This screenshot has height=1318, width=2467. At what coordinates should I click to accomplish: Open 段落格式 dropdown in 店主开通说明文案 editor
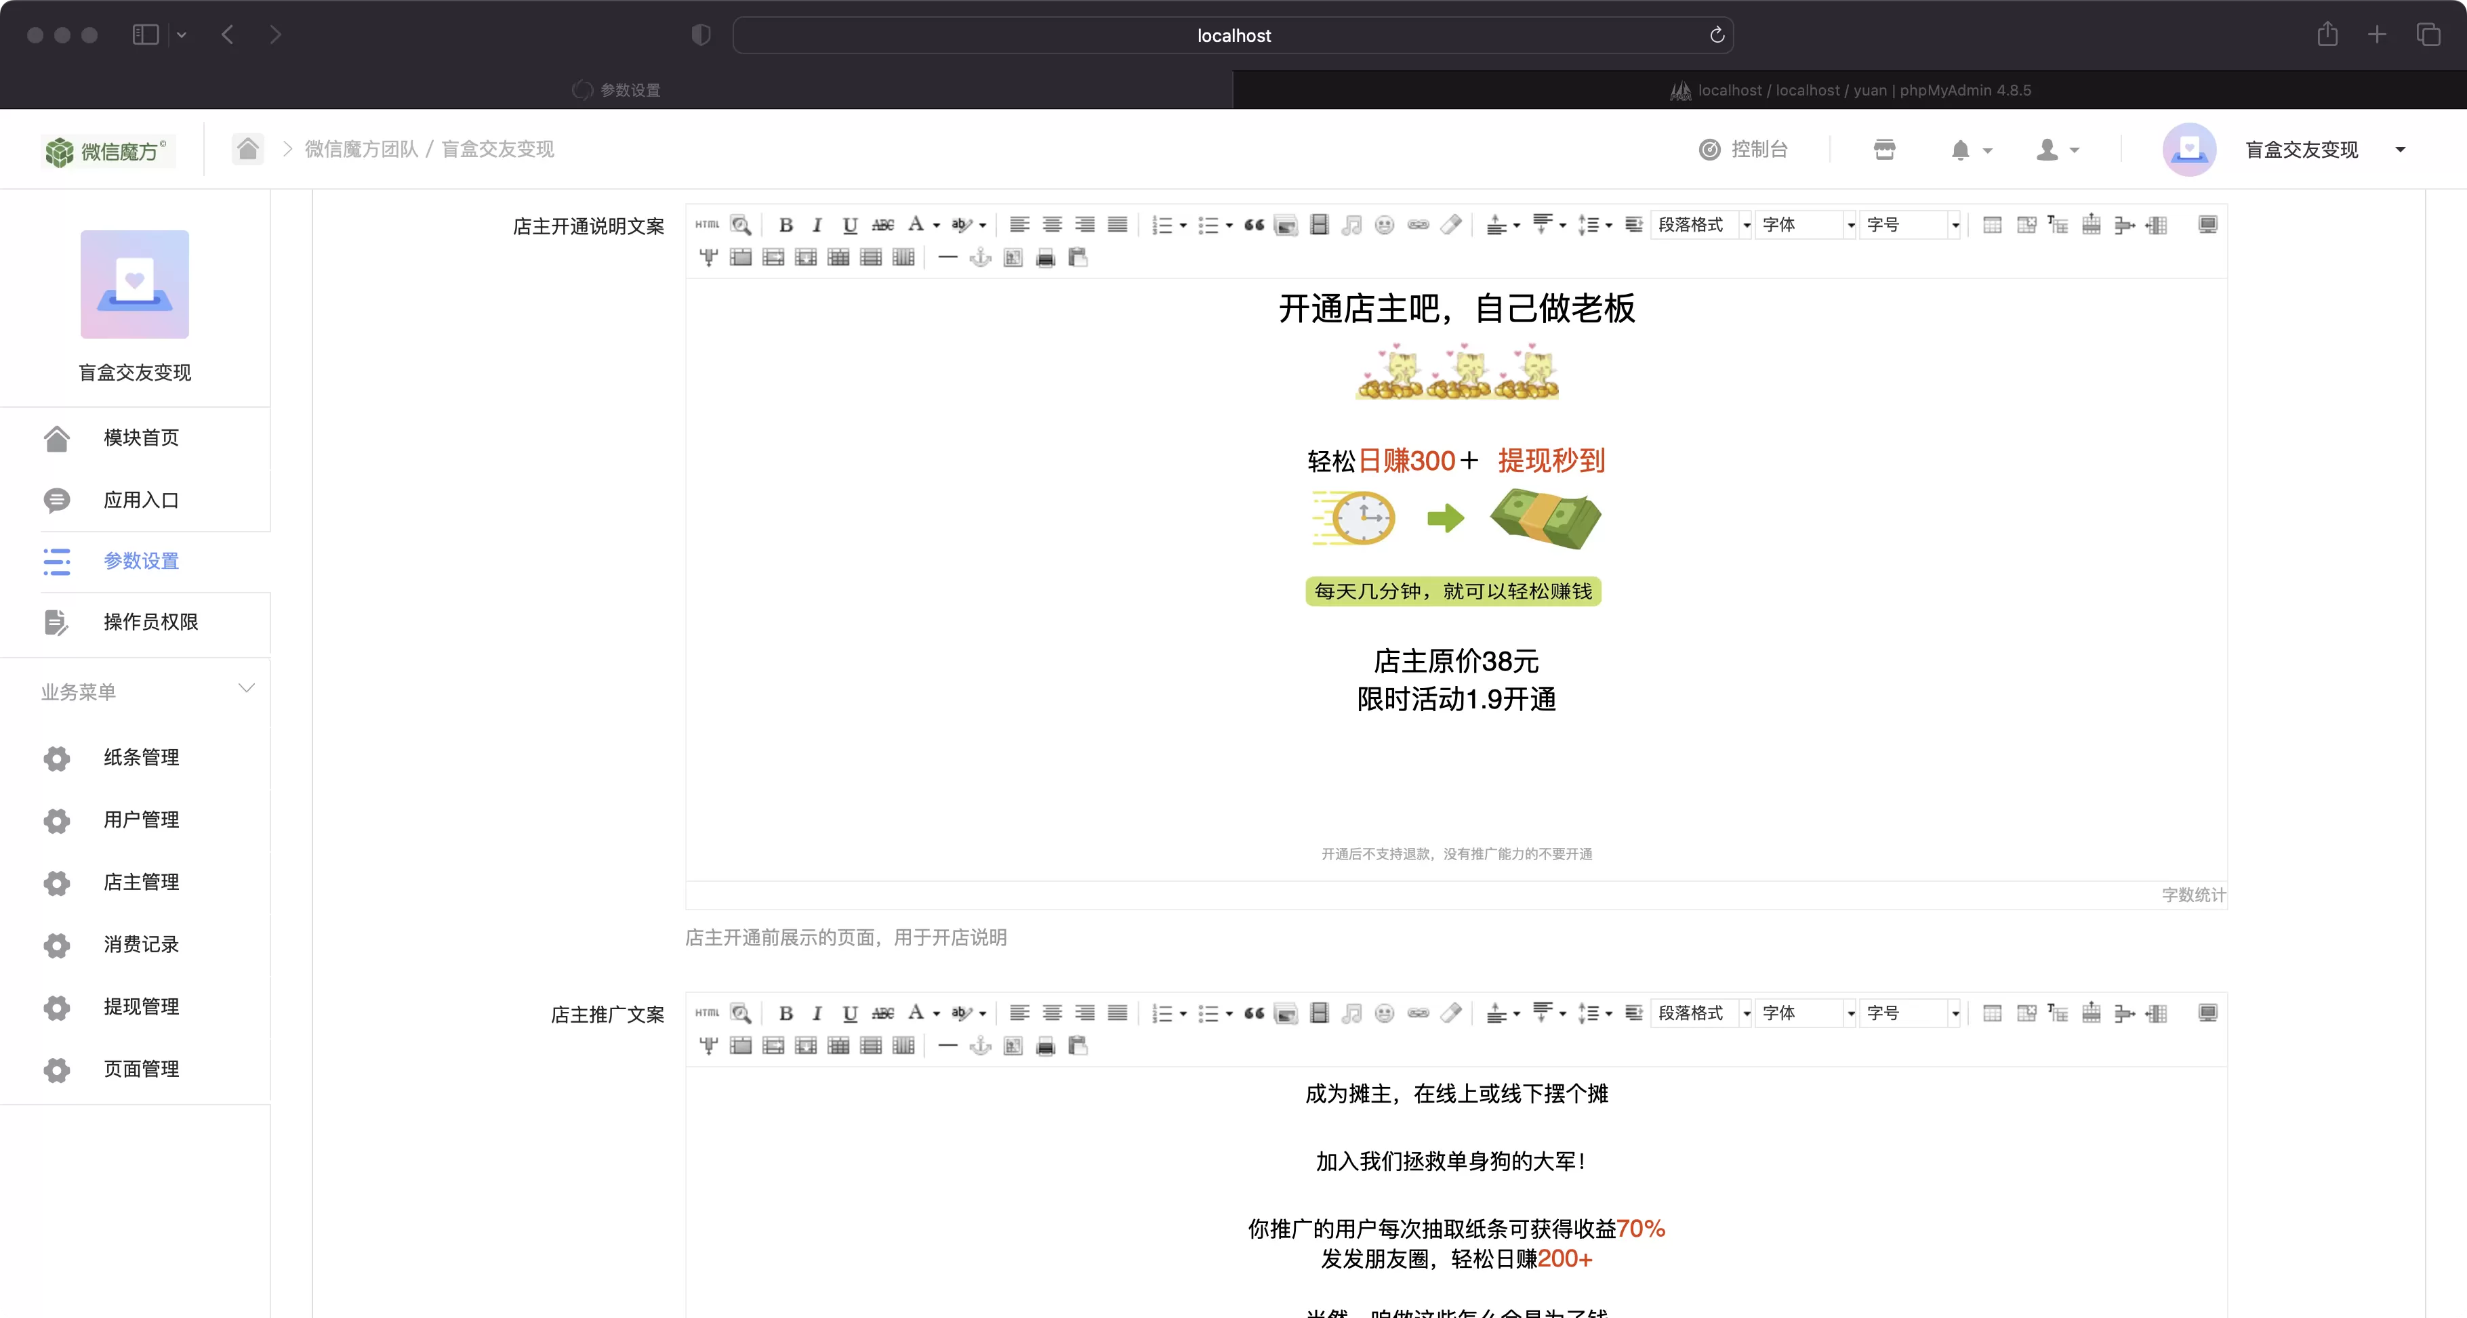pos(1702,225)
